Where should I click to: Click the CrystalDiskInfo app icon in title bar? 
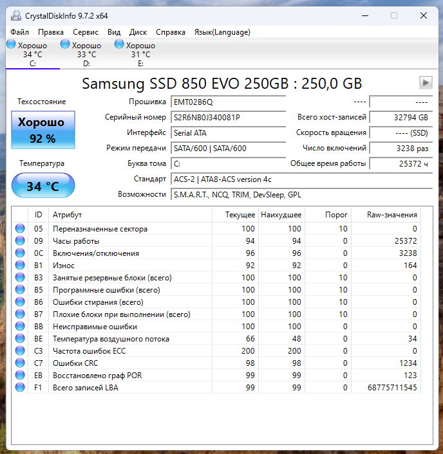[16, 15]
